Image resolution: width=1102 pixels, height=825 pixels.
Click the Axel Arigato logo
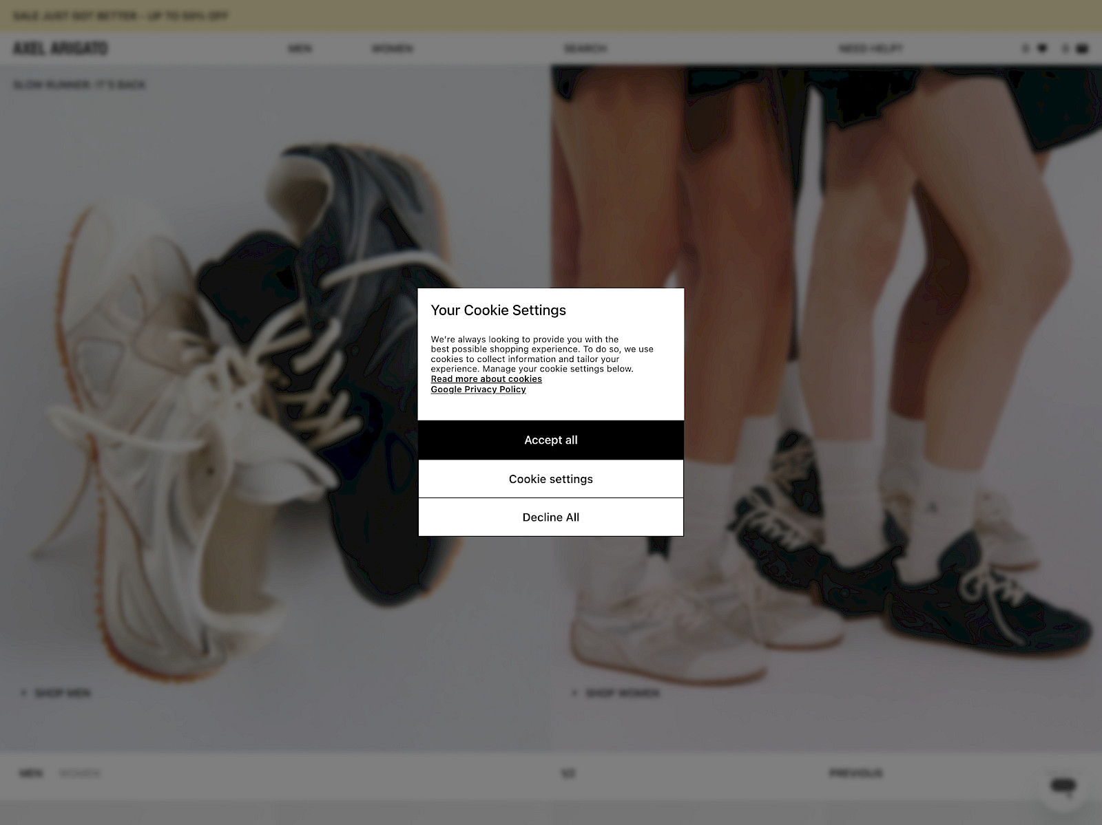point(61,48)
